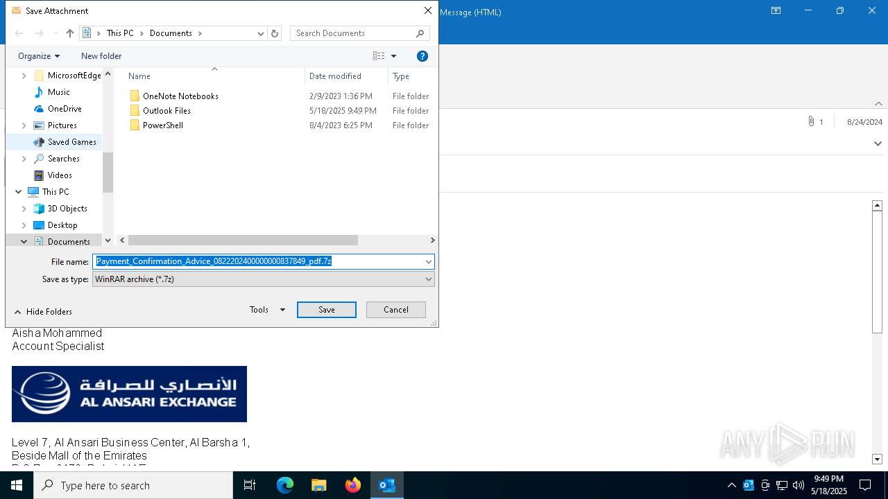Go forward in Save Attachment dialog
Screen dimensions: 888x499
click(40, 33)
